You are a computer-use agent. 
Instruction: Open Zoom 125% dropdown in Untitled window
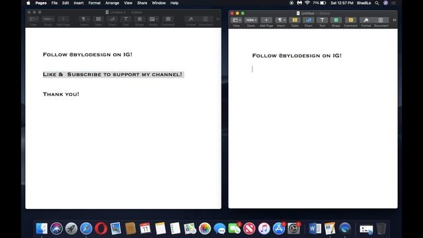tap(251, 20)
